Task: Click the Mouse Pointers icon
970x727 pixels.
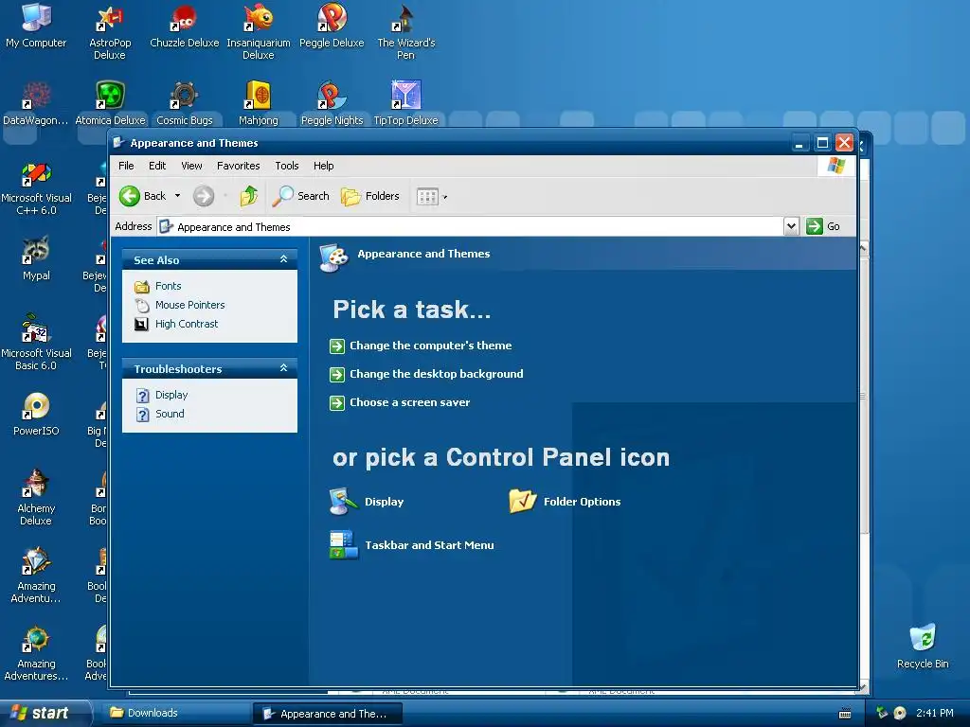Action: pos(142,306)
